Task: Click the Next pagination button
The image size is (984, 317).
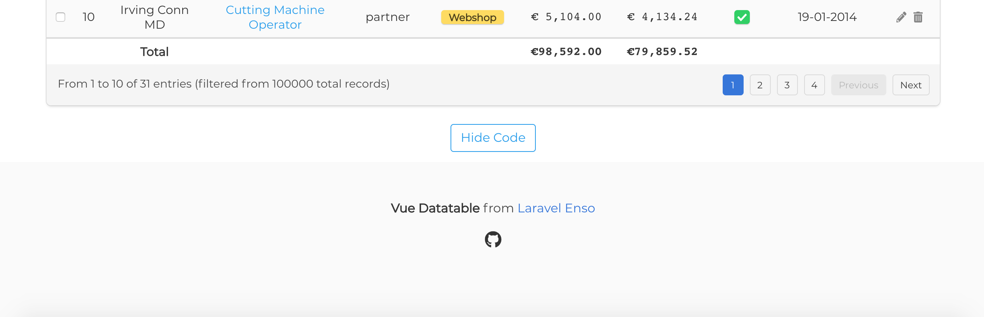Action: pos(911,84)
